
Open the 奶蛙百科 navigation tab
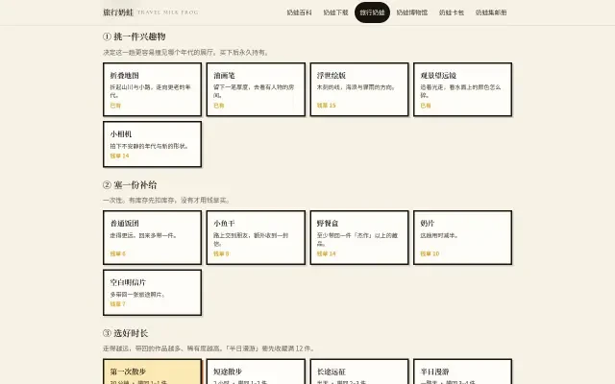(299, 12)
